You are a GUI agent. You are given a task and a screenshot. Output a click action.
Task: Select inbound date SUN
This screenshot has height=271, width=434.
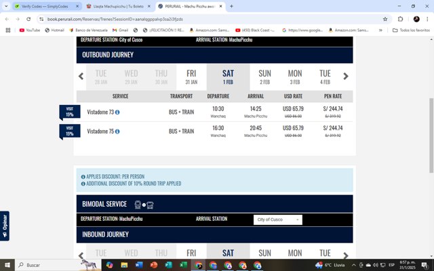[264, 253]
